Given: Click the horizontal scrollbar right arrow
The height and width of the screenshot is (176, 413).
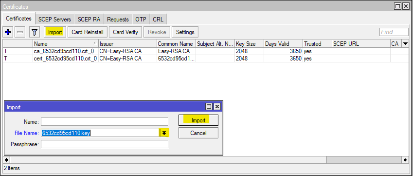Looking at the screenshot, I should point(405,160).
